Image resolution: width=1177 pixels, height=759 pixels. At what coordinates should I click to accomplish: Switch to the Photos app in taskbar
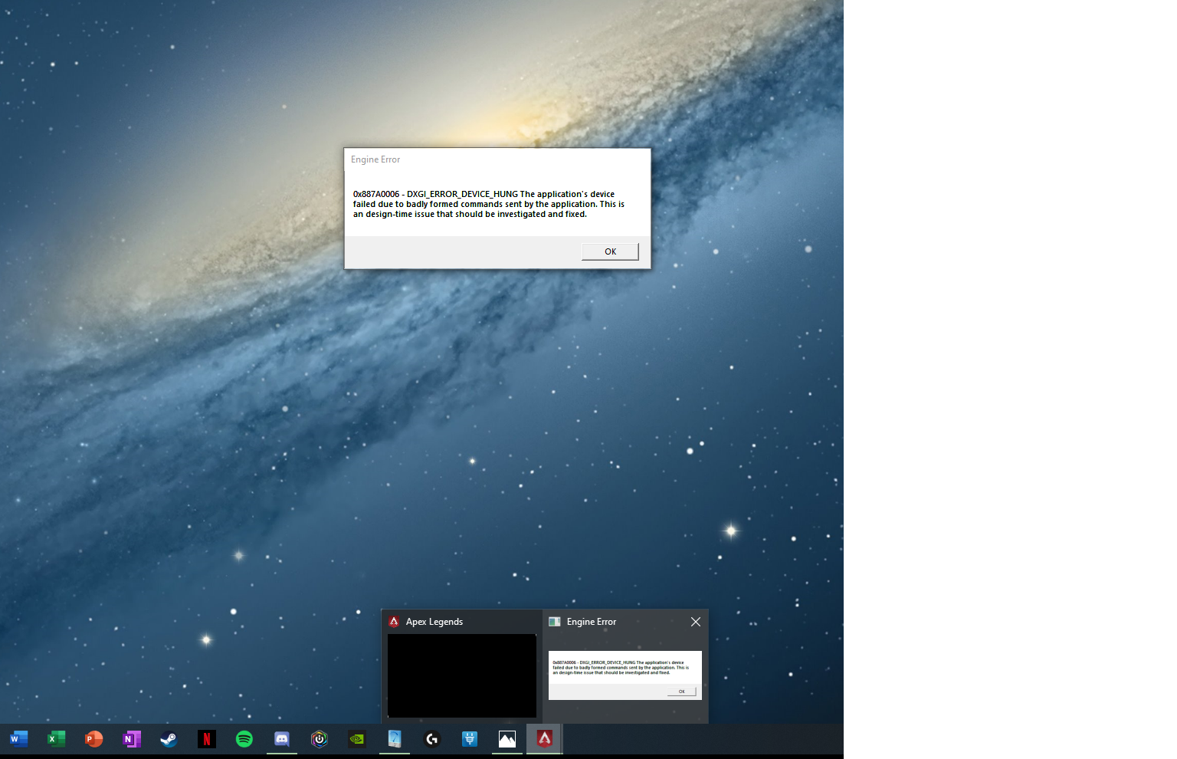pos(507,739)
